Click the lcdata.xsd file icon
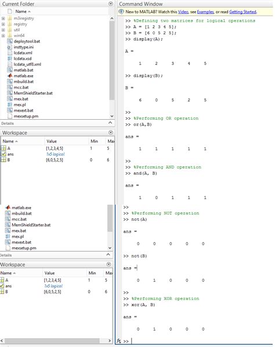The image size is (275, 347). point(10,59)
